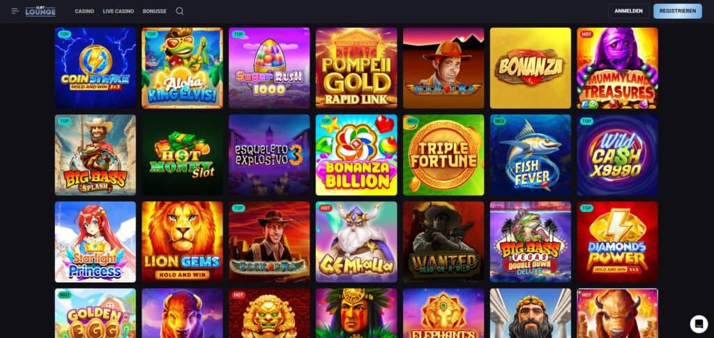This screenshot has height=338, width=714.
Task: Open the Casino menu item
Action: pyautogui.click(x=84, y=11)
